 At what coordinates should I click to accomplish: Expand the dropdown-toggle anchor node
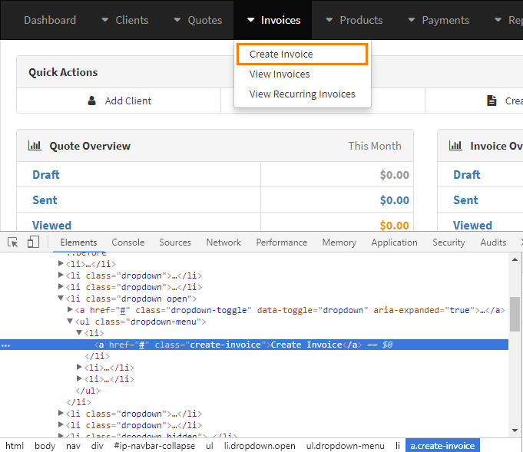tap(70, 309)
